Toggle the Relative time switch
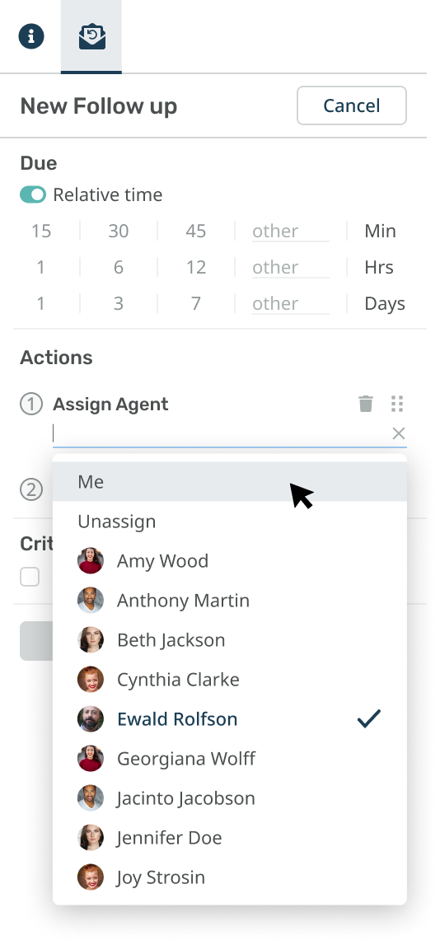 point(33,194)
